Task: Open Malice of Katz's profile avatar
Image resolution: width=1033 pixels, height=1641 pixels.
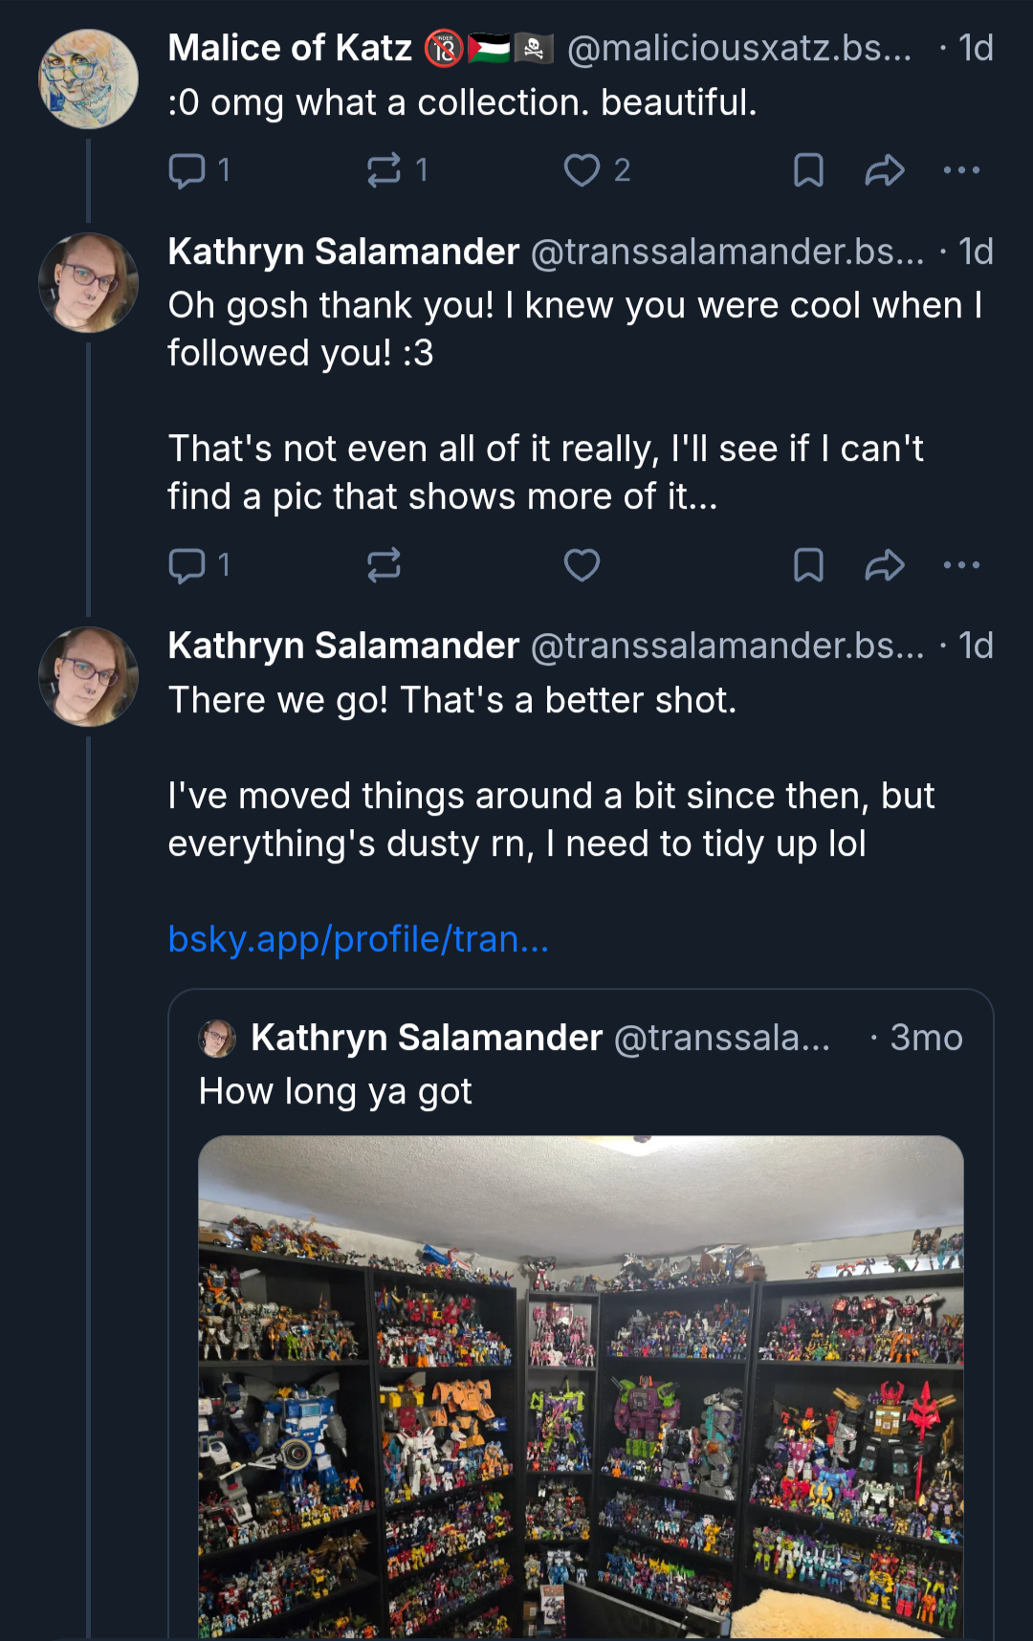Action: pyautogui.click(x=88, y=79)
